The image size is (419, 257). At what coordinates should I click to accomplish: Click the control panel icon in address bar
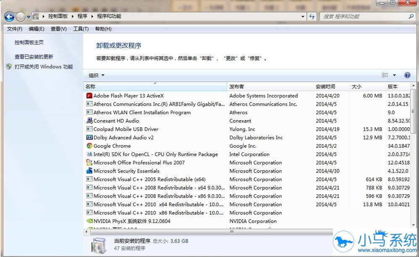click(36, 16)
